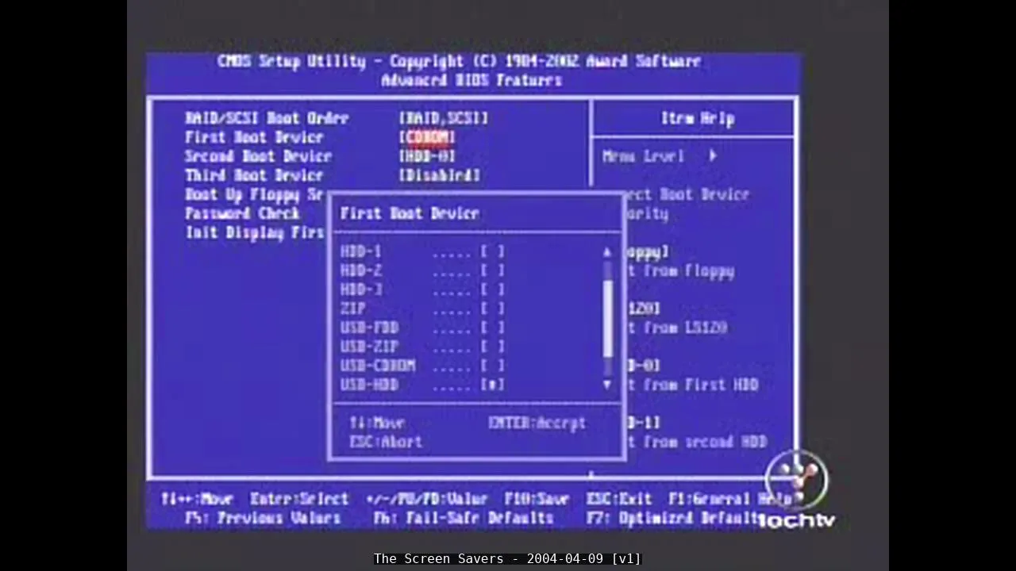
Task: Open the Third Boot Device Disabled value
Action: pyautogui.click(x=440, y=175)
